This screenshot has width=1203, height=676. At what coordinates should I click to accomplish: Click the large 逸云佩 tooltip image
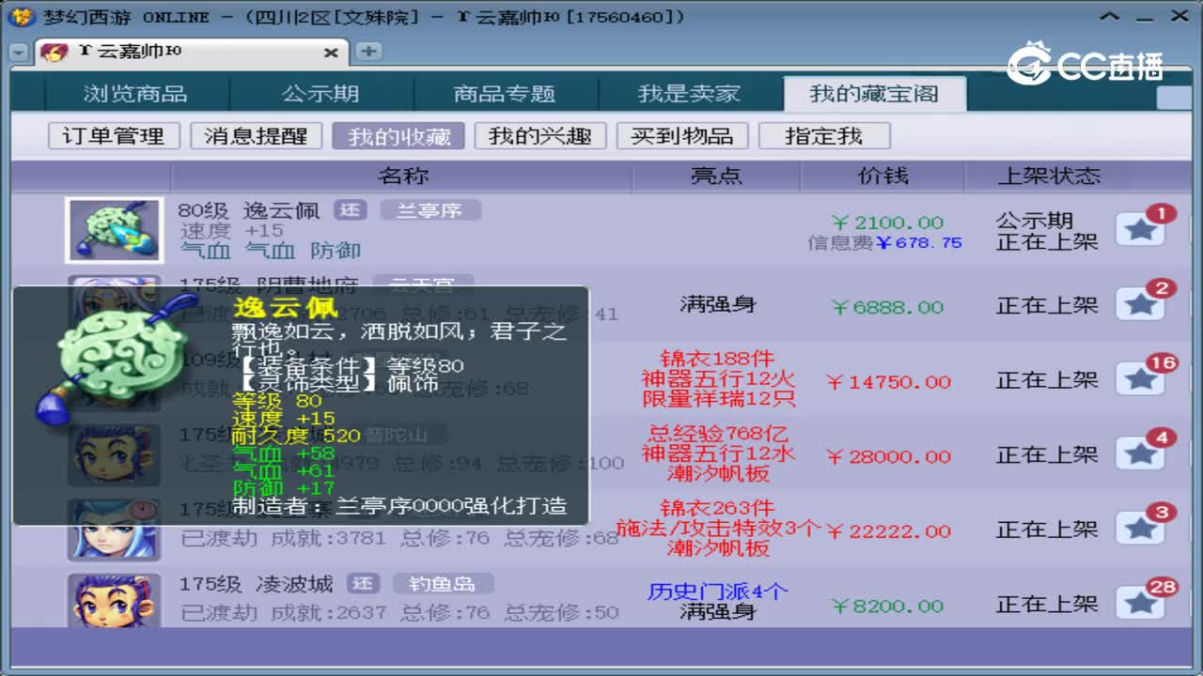point(117,360)
